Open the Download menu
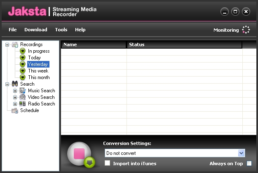The height and width of the screenshot is (173, 258). [x=36, y=30]
